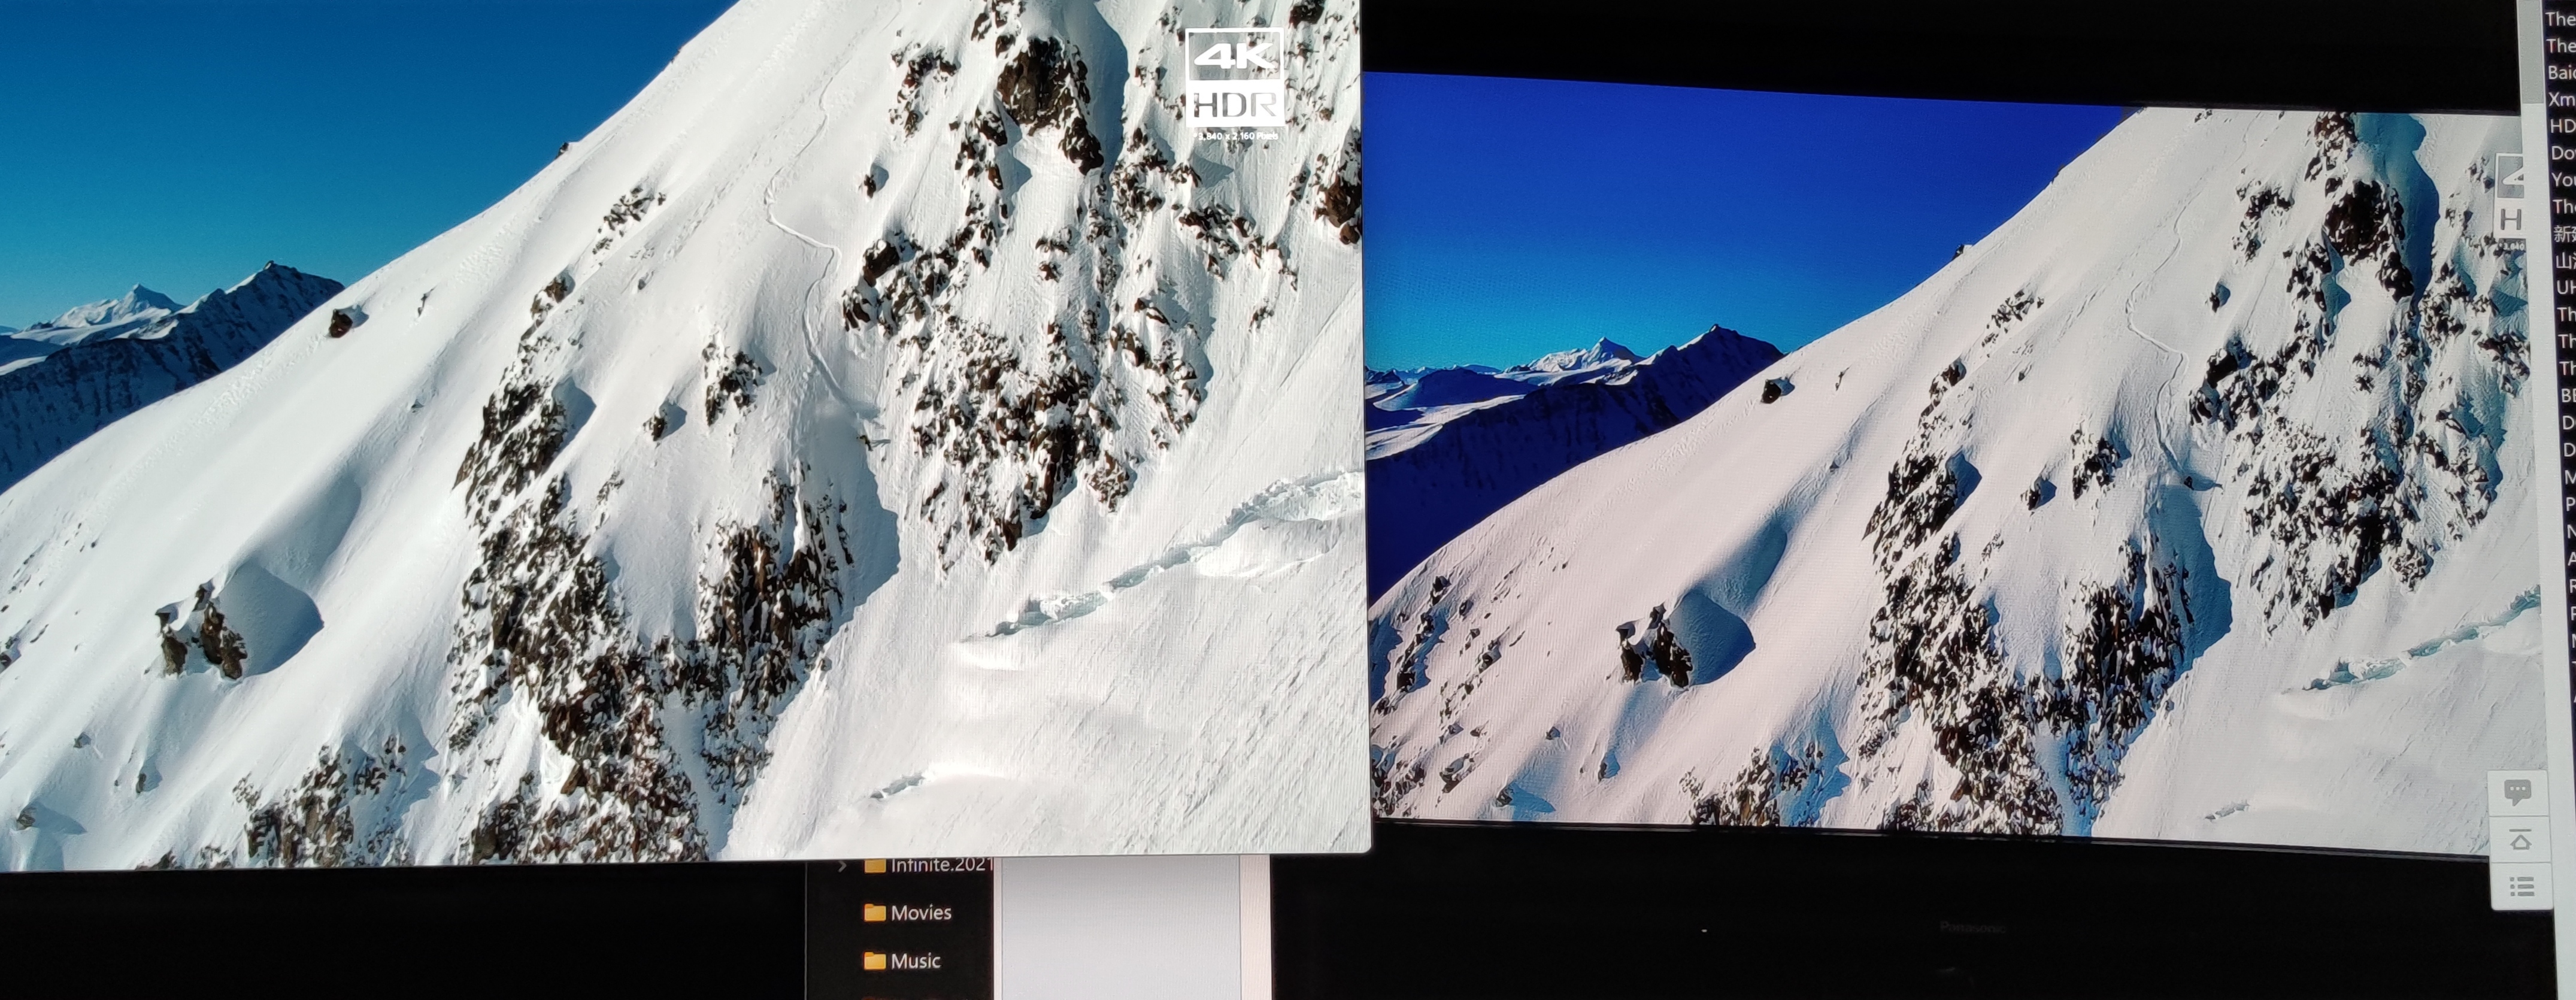
Task: Expand the Infinite.2021 folder chevron
Action: [843, 866]
